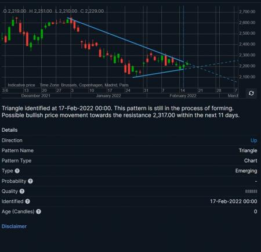Viewport: 261px width, 252px height.
Task: Click the 'Triangle identified' description text
Action: (121, 112)
